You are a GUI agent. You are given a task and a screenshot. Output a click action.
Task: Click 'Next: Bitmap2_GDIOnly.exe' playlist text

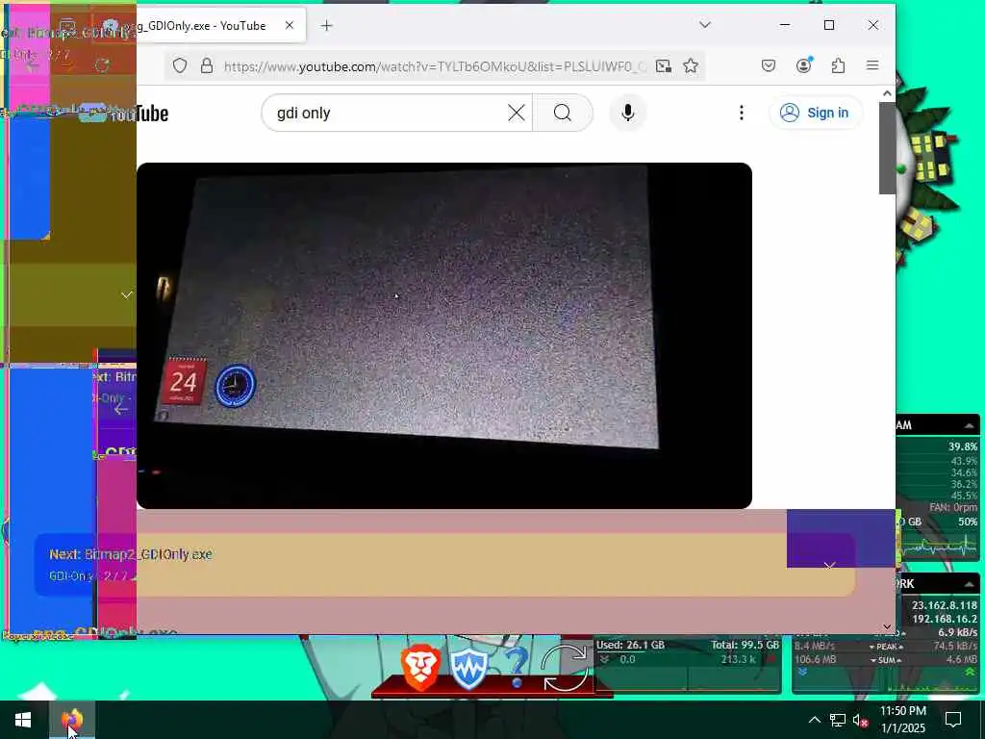pos(131,554)
